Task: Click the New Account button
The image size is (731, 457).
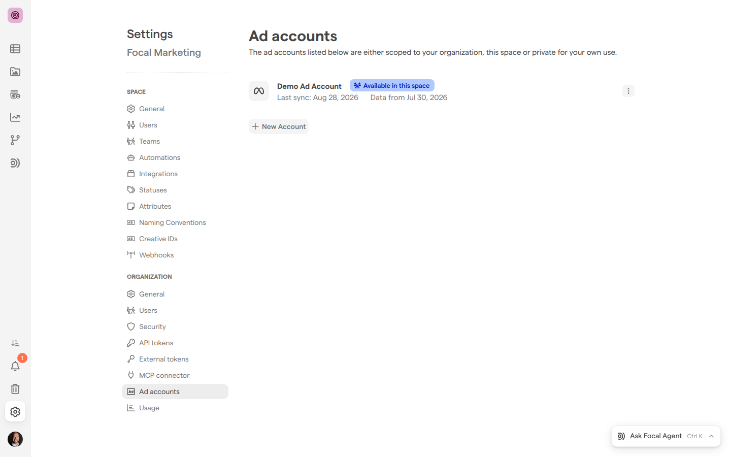Action: point(279,126)
